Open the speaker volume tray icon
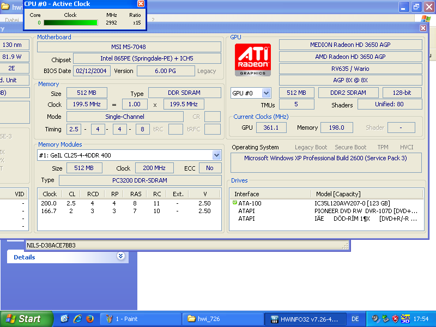436x327 pixels. click(x=376, y=319)
